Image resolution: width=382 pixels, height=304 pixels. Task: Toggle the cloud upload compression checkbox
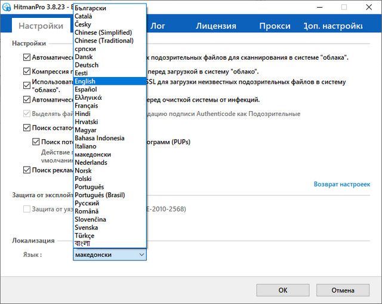(26, 71)
